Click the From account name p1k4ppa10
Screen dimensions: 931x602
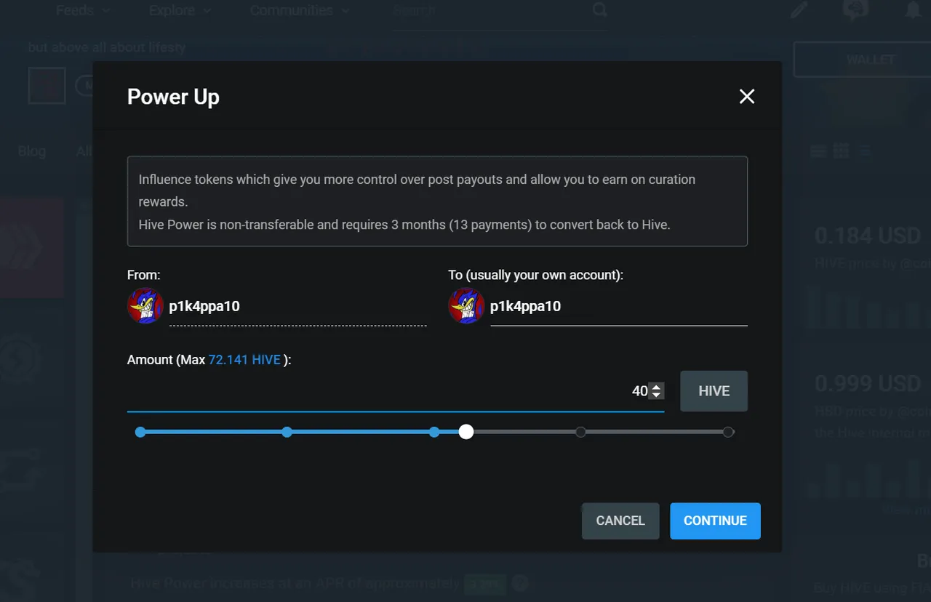(204, 306)
